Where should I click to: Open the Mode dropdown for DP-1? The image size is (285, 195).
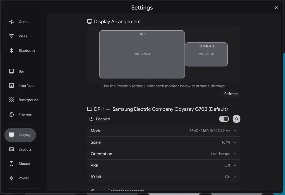(163, 131)
